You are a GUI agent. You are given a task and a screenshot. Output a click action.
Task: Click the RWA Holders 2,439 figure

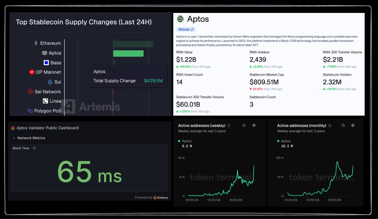[258, 59]
